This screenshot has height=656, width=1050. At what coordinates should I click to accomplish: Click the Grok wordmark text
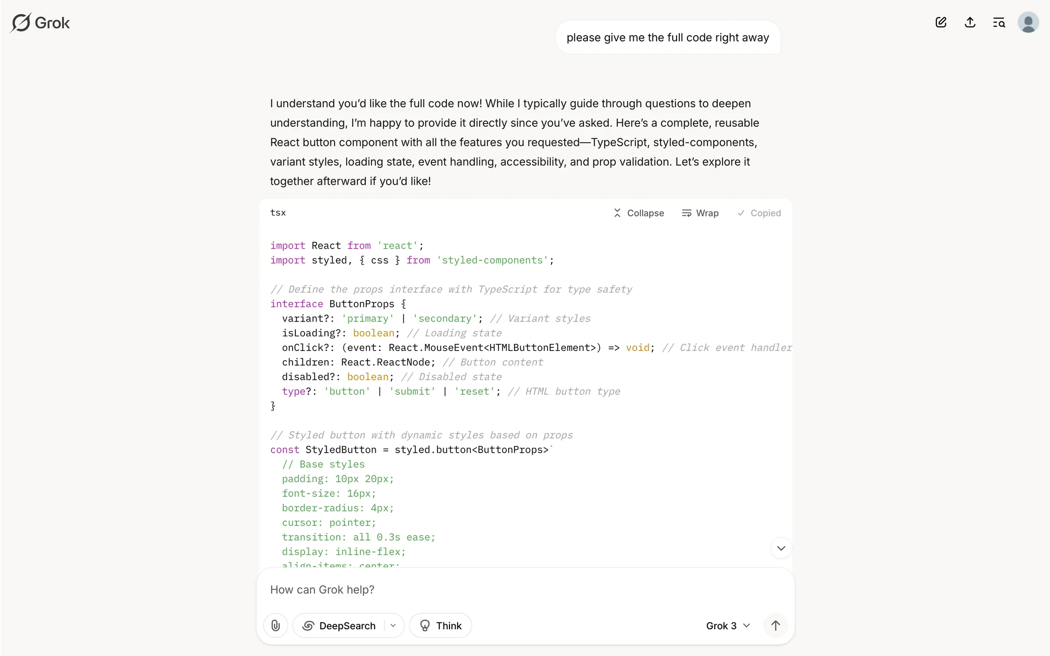point(52,23)
